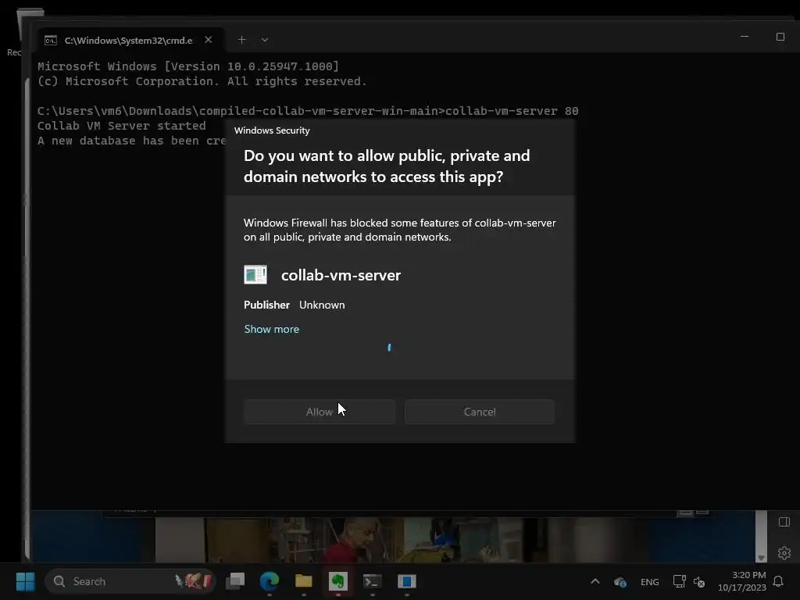Toggle the side panel icon in the background window
This screenshot has width=800, height=600.
coord(784,522)
